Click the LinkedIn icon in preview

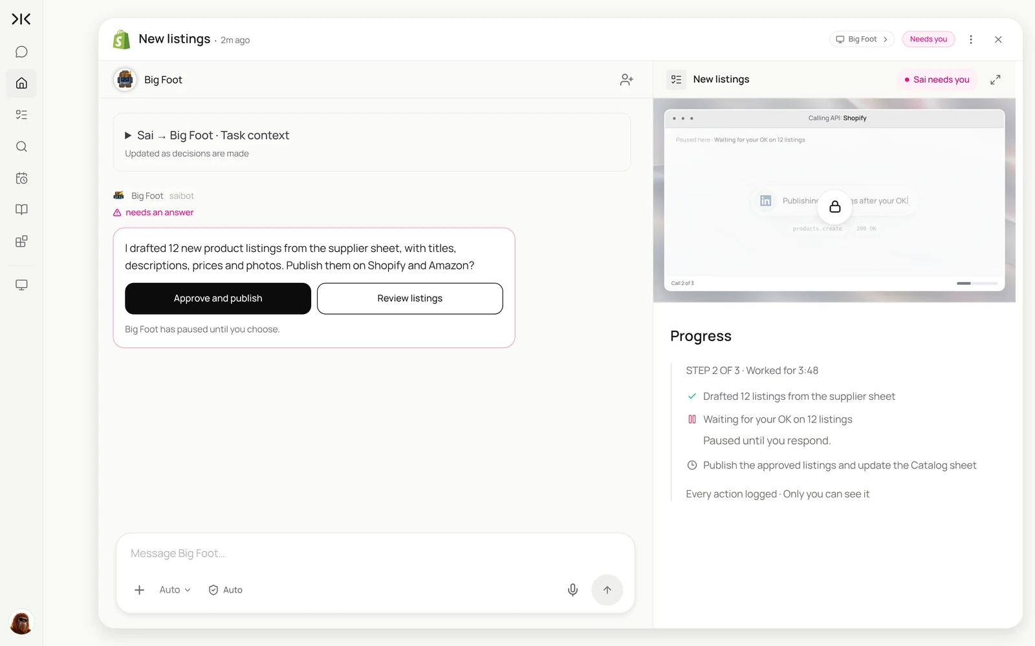(x=766, y=201)
